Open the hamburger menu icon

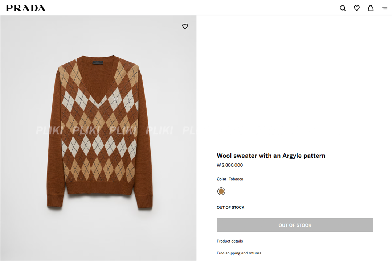click(x=385, y=8)
